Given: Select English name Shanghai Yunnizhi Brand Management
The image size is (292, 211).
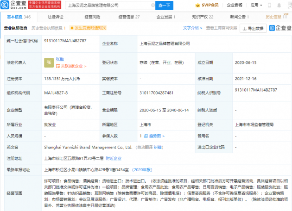Looking at the screenshot, I should [x=88, y=147].
